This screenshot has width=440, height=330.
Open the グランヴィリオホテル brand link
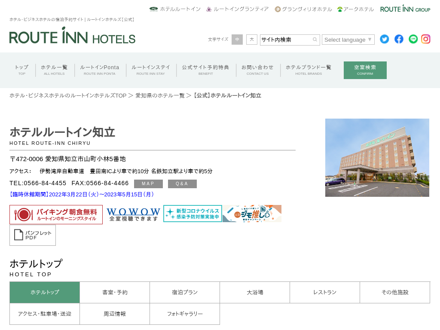pyautogui.click(x=303, y=9)
